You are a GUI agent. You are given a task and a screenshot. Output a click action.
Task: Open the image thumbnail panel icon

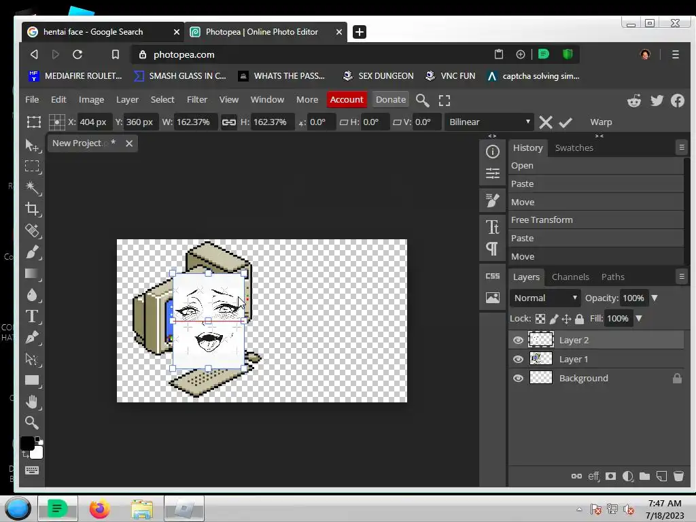pyautogui.click(x=492, y=298)
